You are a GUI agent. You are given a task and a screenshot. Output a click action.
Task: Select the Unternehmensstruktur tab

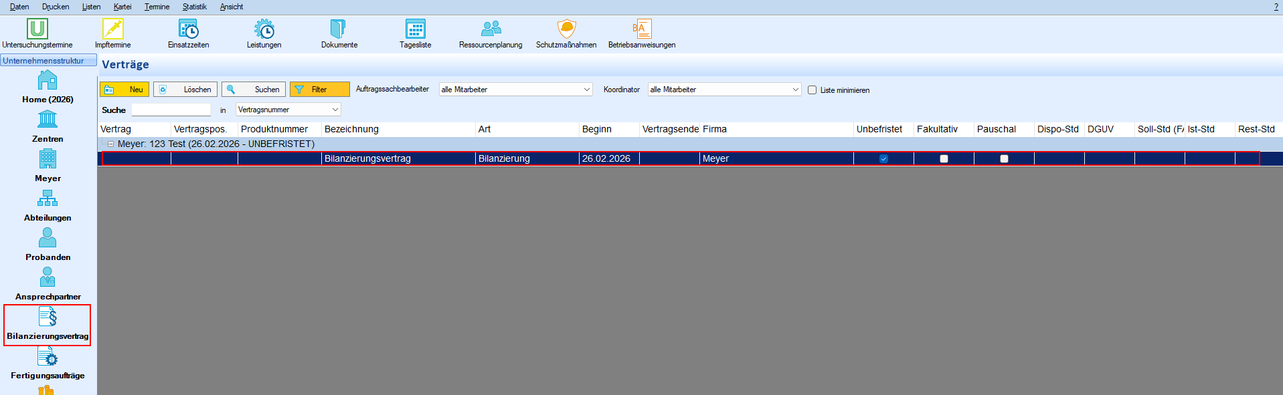[x=48, y=60]
